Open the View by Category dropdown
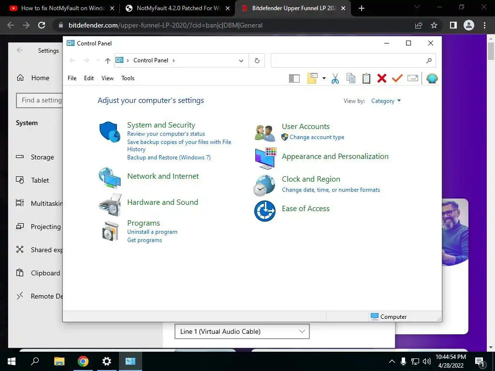The width and height of the screenshot is (495, 371). 386,101
